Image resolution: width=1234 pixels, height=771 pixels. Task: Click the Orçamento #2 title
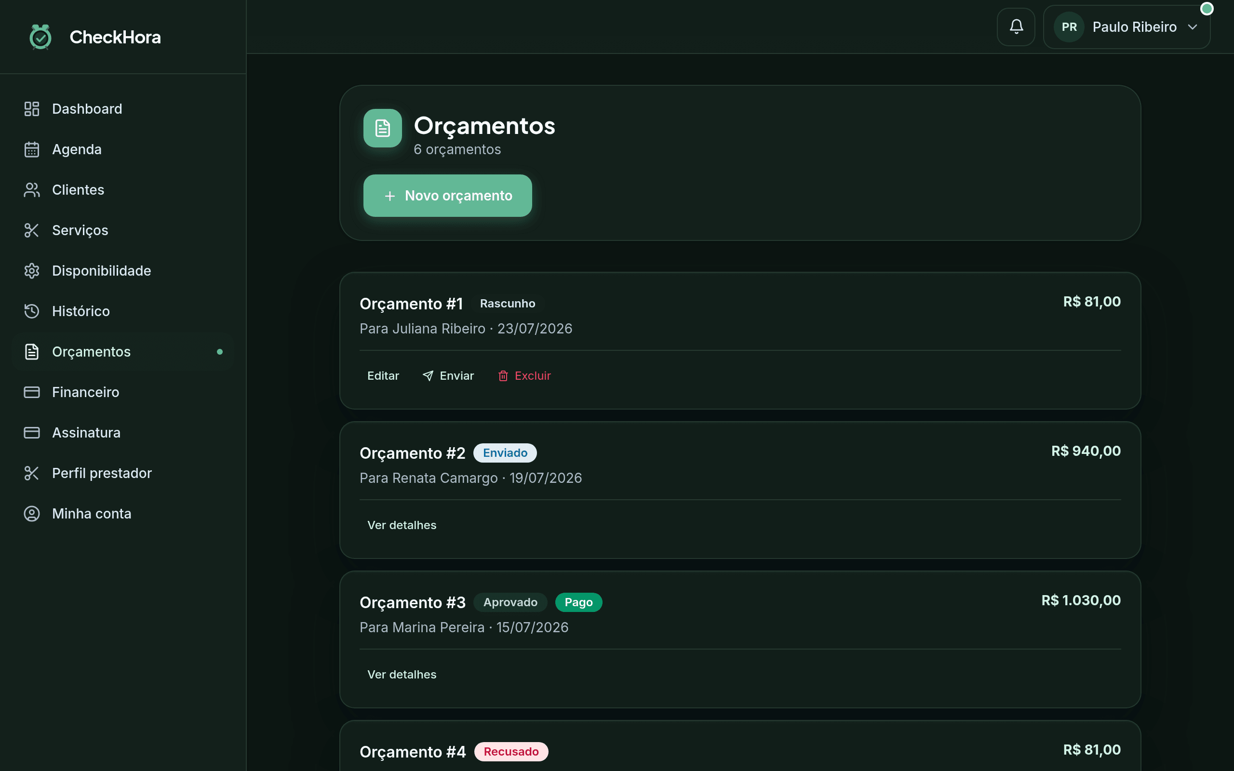(x=413, y=453)
